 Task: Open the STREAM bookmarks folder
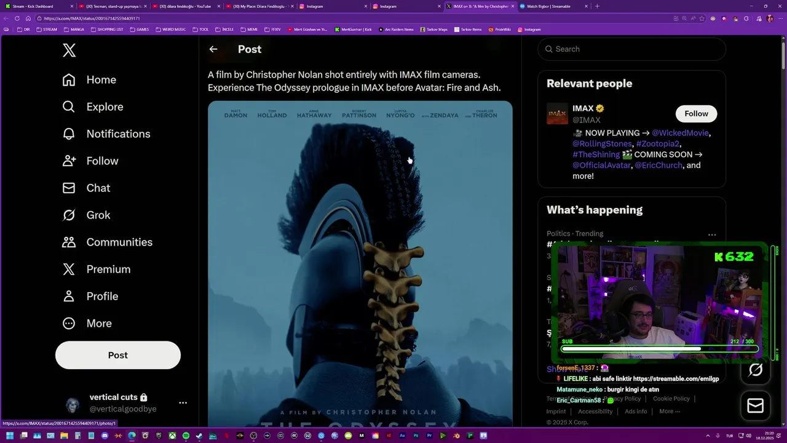click(47, 30)
